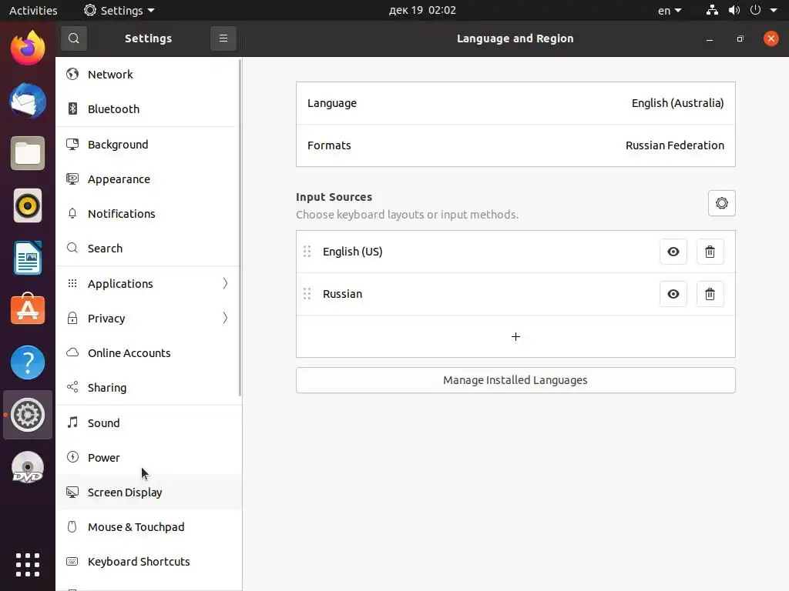
Task: Open Firefox from the dock
Action: (x=28, y=48)
